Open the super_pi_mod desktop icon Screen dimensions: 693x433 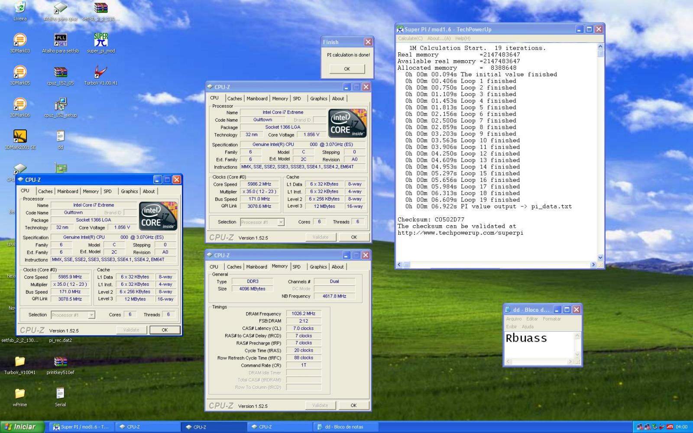click(x=101, y=40)
